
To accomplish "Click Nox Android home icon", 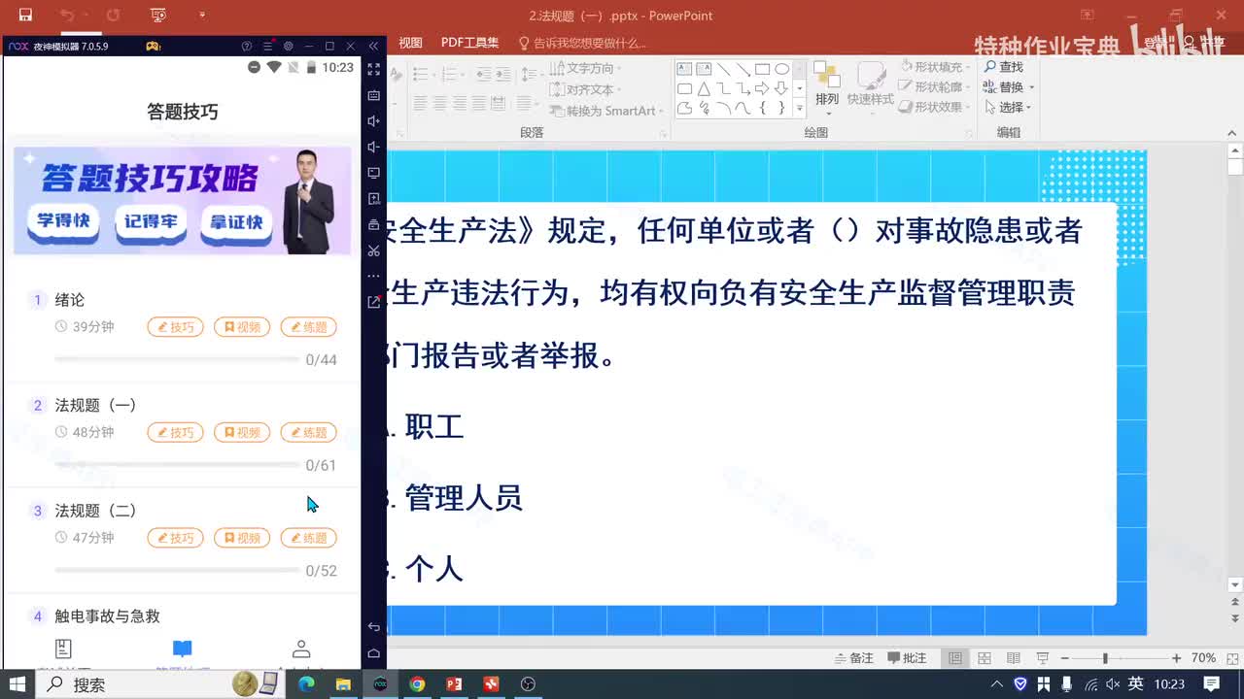I will click(x=374, y=653).
